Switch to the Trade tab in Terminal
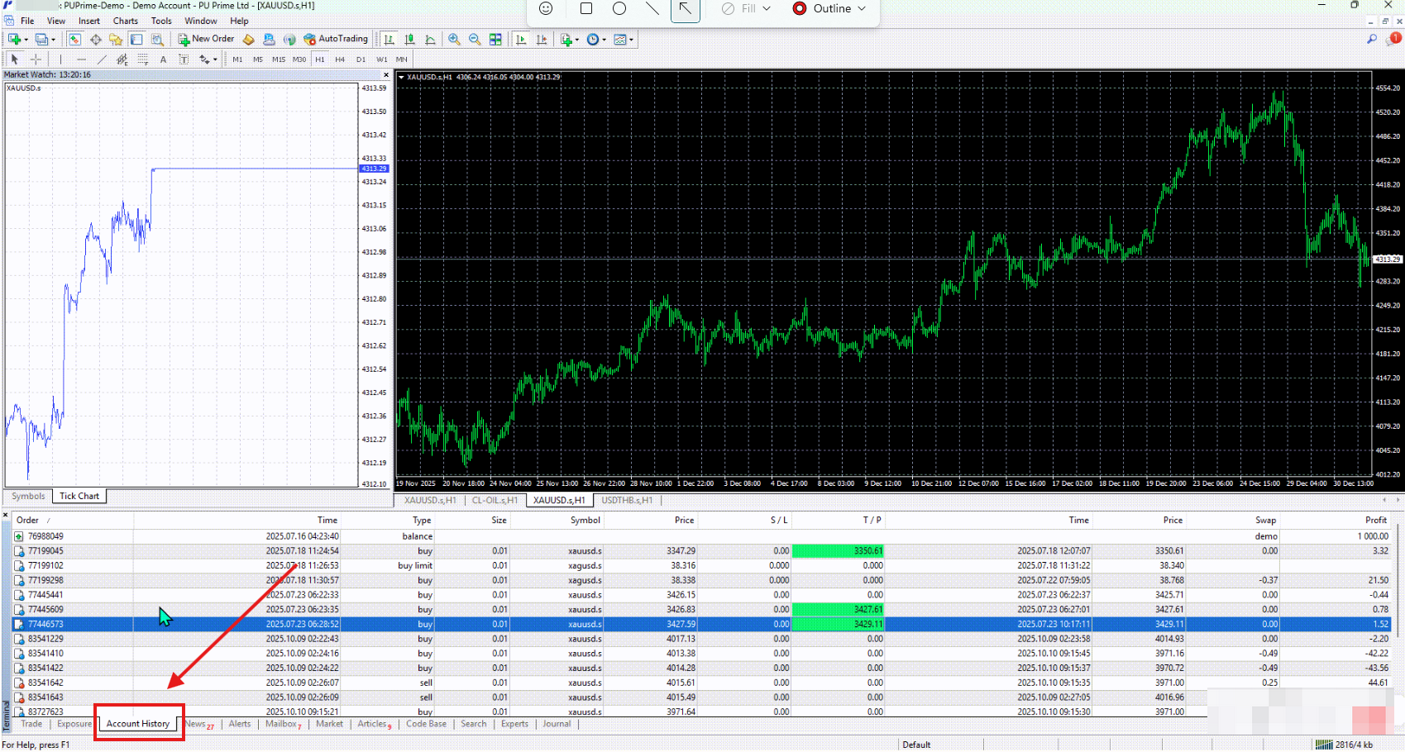 pos(31,724)
